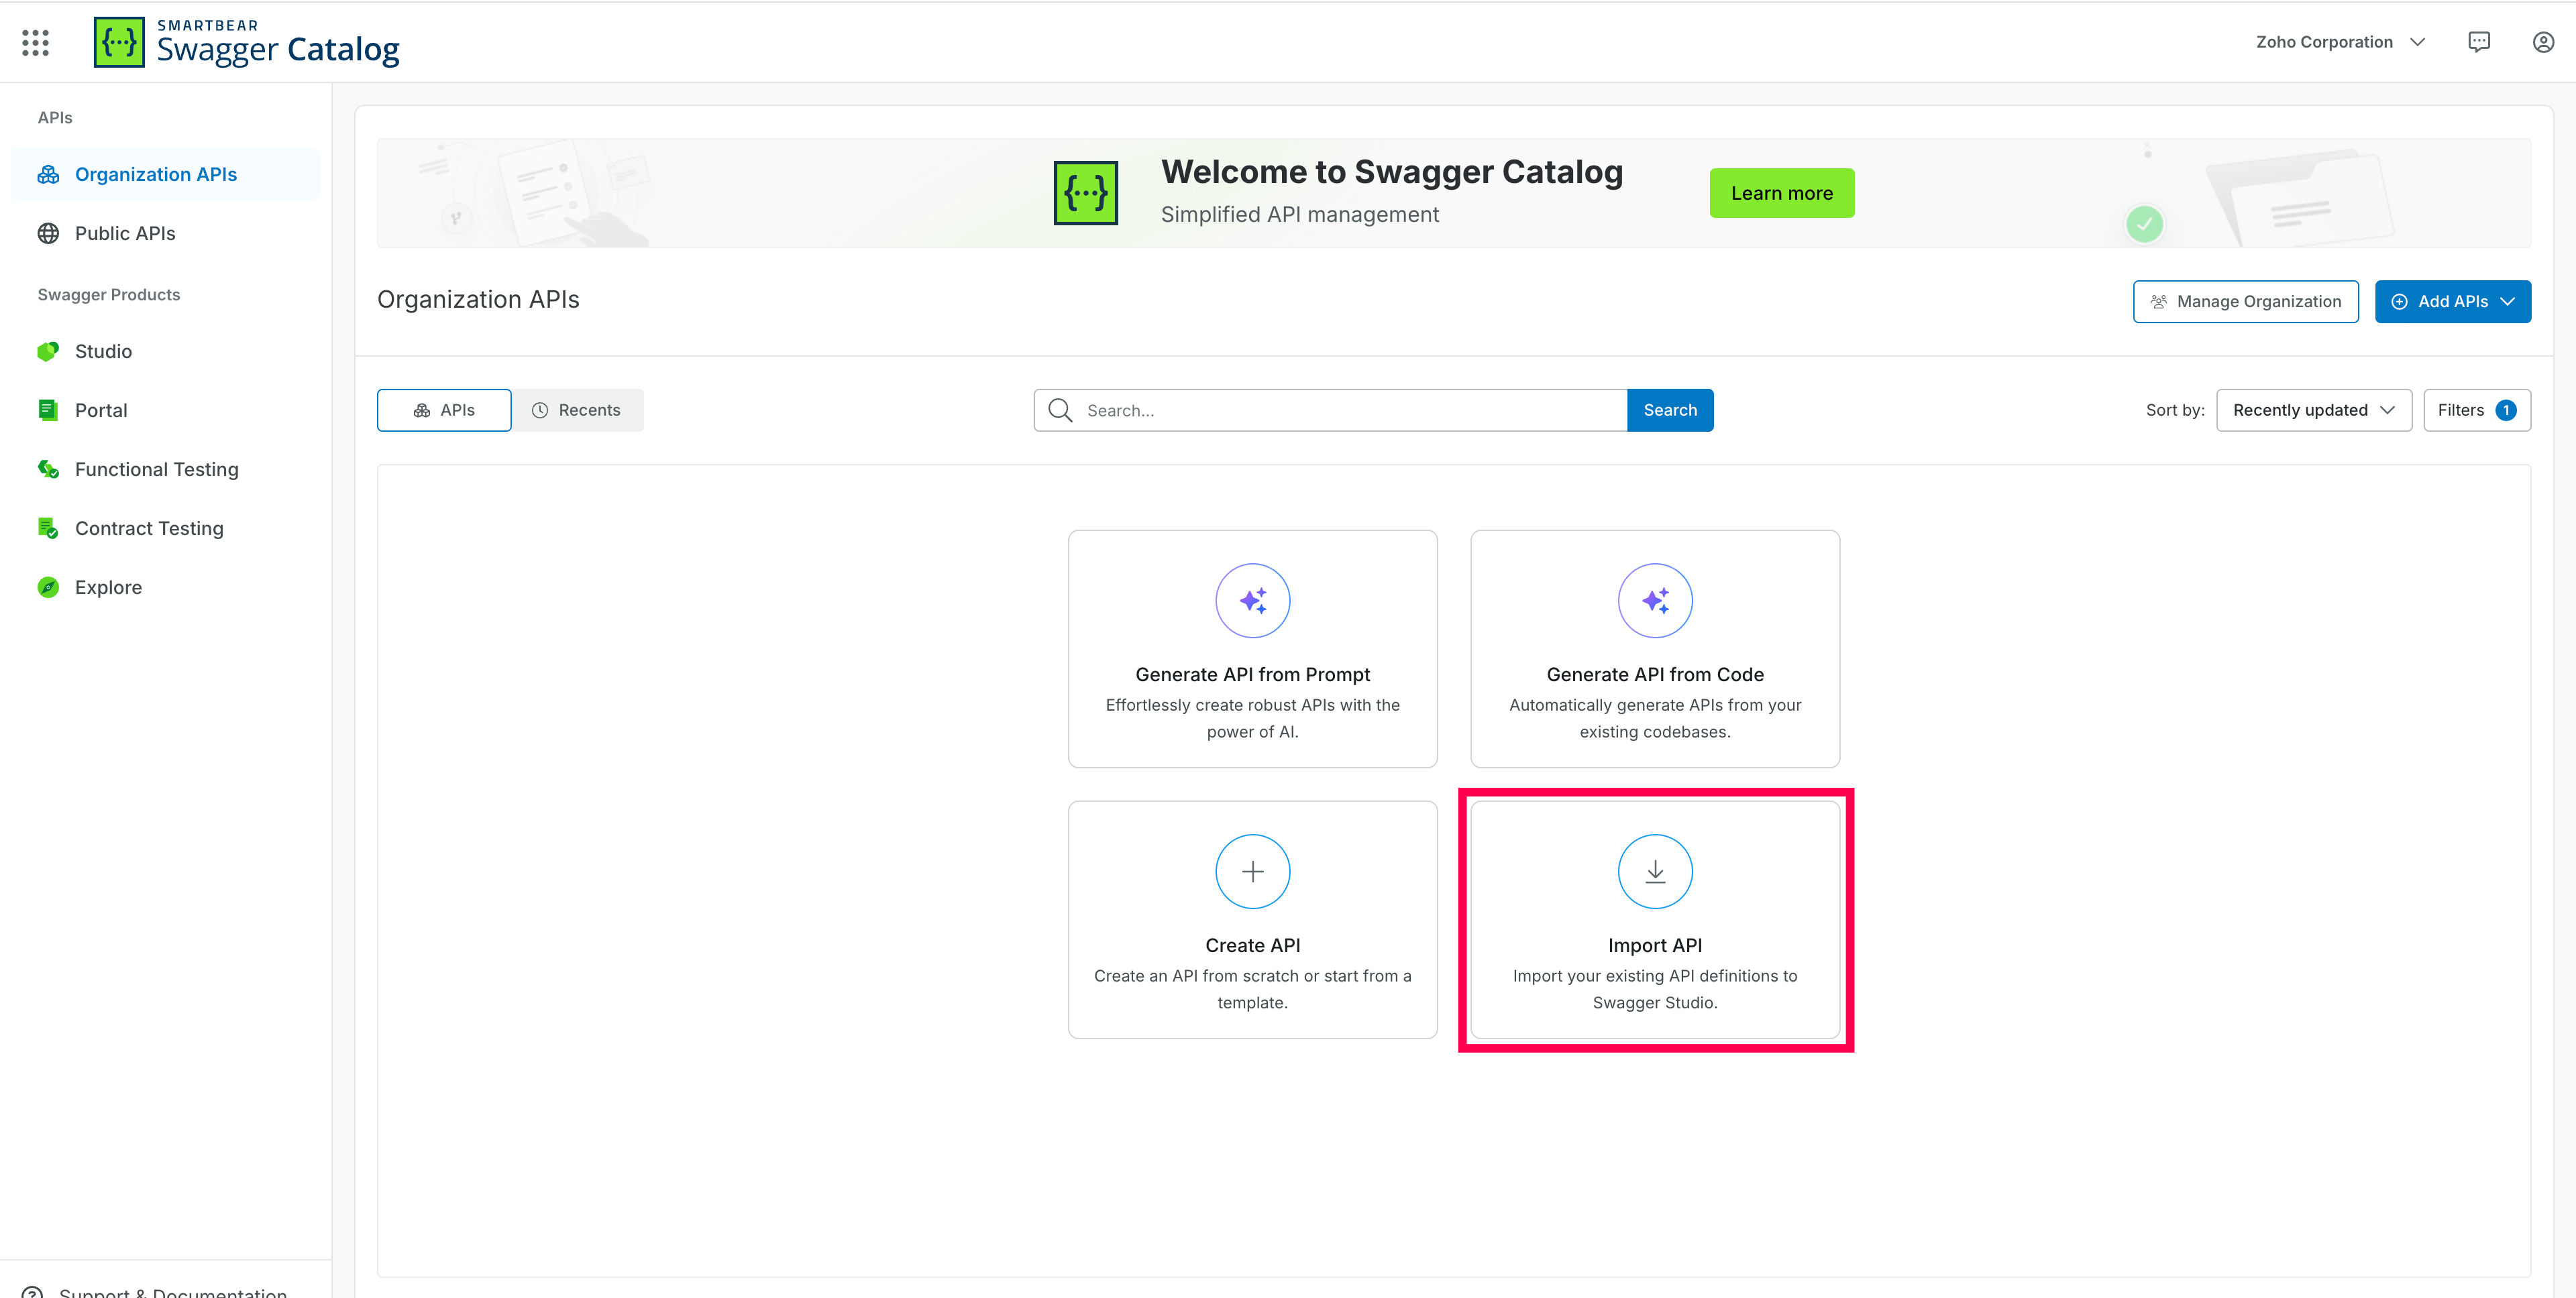Click the Portal product icon
Screen dimensions: 2576x1298
[48, 411]
